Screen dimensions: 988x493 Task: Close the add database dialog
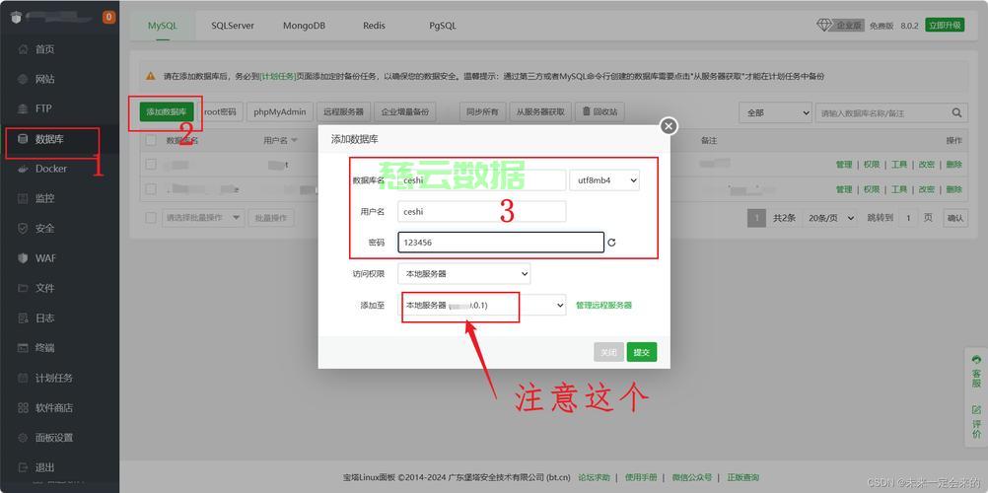(669, 126)
